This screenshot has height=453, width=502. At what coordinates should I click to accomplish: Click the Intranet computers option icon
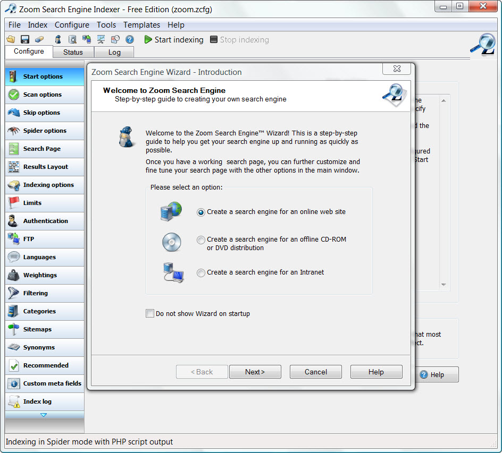pos(173,272)
